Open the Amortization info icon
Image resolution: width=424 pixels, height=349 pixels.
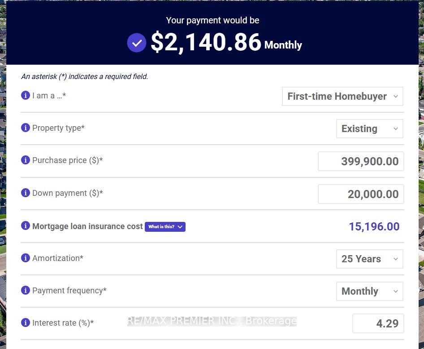(x=26, y=258)
